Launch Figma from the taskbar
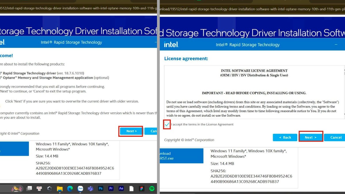345x194 pixels. pyautogui.click(x=141, y=189)
